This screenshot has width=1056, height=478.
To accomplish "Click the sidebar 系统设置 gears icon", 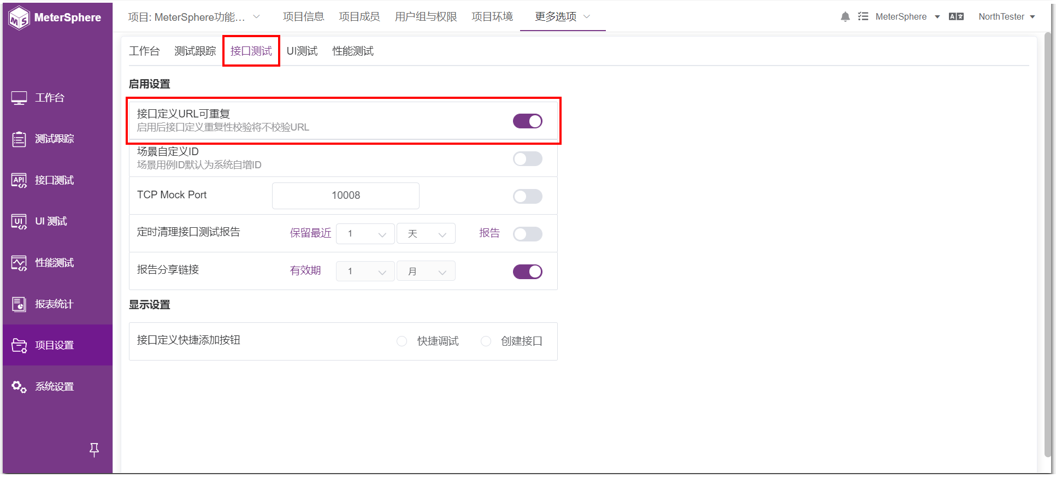I will [19, 387].
